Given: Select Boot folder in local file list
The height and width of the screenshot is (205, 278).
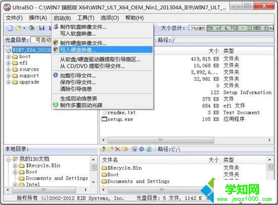Looking at the screenshot, I should (113, 175).
